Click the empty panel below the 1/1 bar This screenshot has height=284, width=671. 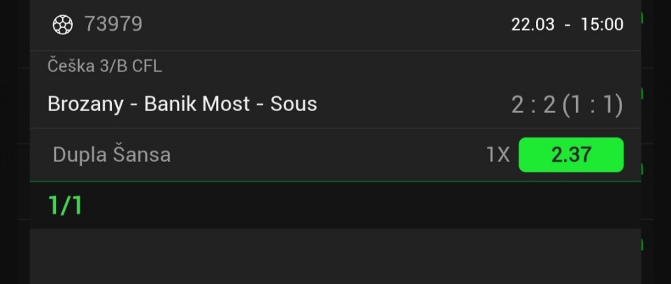click(x=335, y=257)
